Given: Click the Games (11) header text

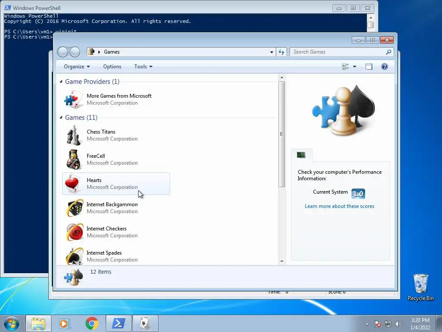Looking at the screenshot, I should point(81,118).
